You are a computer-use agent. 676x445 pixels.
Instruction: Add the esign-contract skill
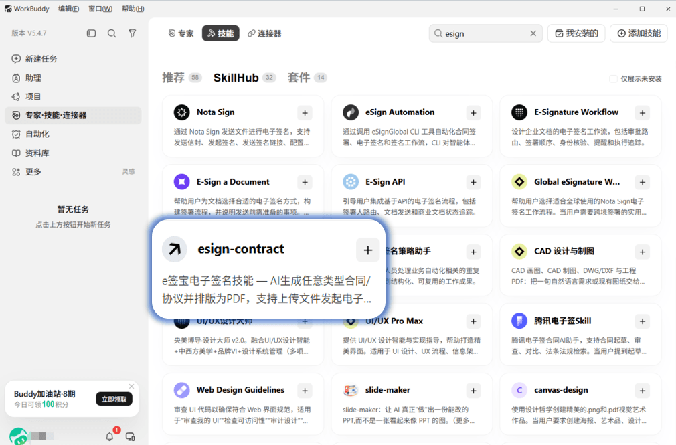point(367,250)
